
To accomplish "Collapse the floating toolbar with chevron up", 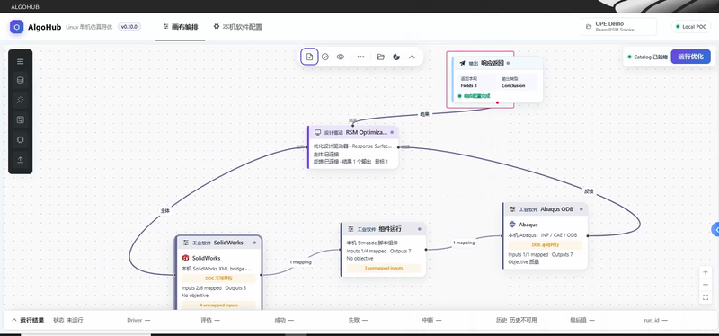I will coord(412,57).
